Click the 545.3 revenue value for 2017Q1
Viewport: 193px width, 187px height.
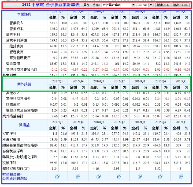pos(54,23)
